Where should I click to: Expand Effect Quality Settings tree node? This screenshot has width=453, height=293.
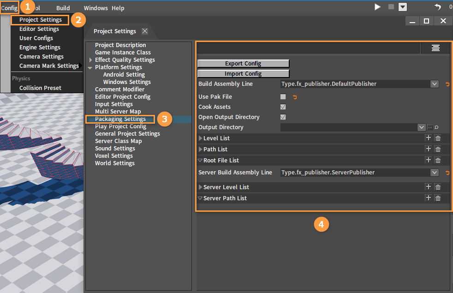(x=90, y=60)
